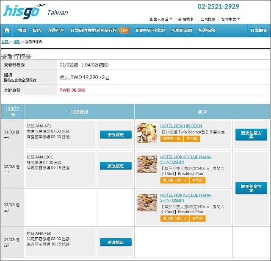Open the 公司概要 link
The width and height of the screenshot is (271, 261).
(208, 19)
